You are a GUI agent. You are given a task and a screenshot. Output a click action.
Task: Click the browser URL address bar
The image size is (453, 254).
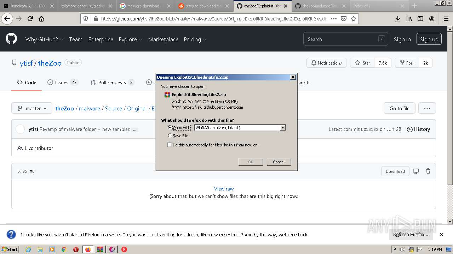[214, 19]
